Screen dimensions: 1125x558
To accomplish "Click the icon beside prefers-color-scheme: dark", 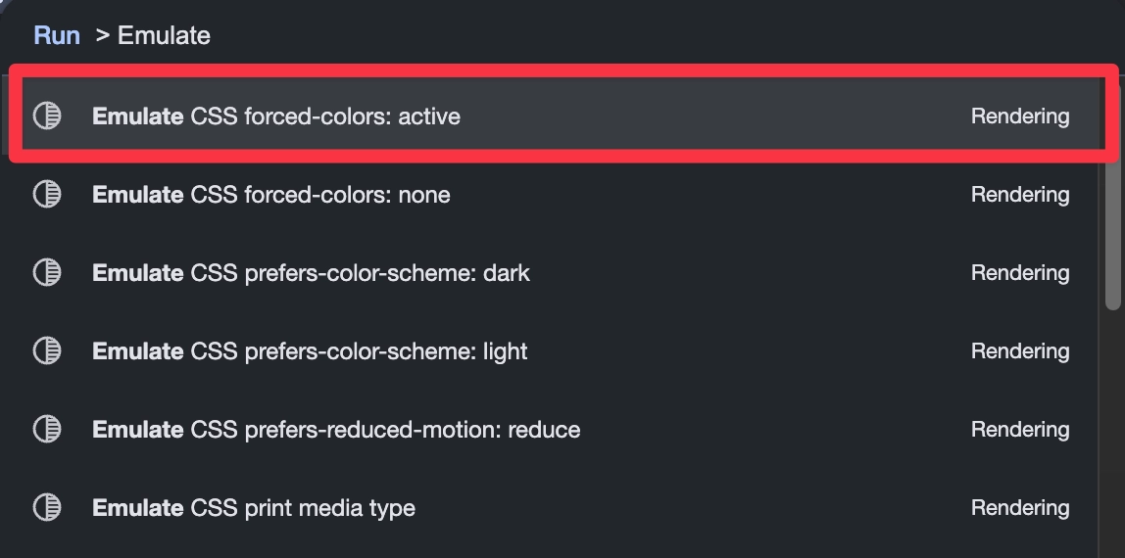I will 47,273.
